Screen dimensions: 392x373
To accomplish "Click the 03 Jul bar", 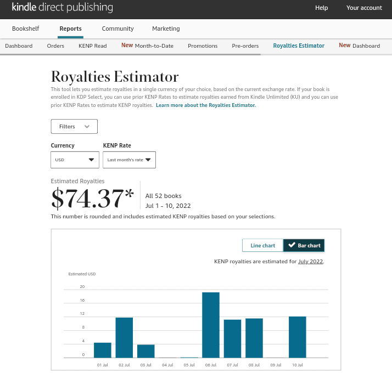I will pyautogui.click(x=145, y=351).
